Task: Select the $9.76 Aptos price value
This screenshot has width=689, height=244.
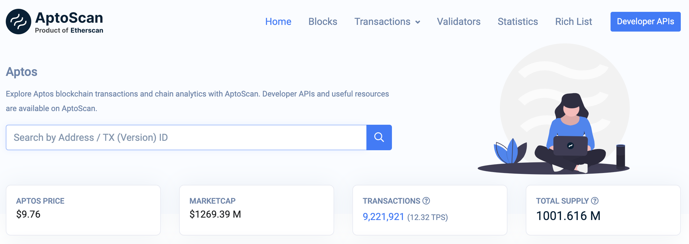Action: point(28,214)
